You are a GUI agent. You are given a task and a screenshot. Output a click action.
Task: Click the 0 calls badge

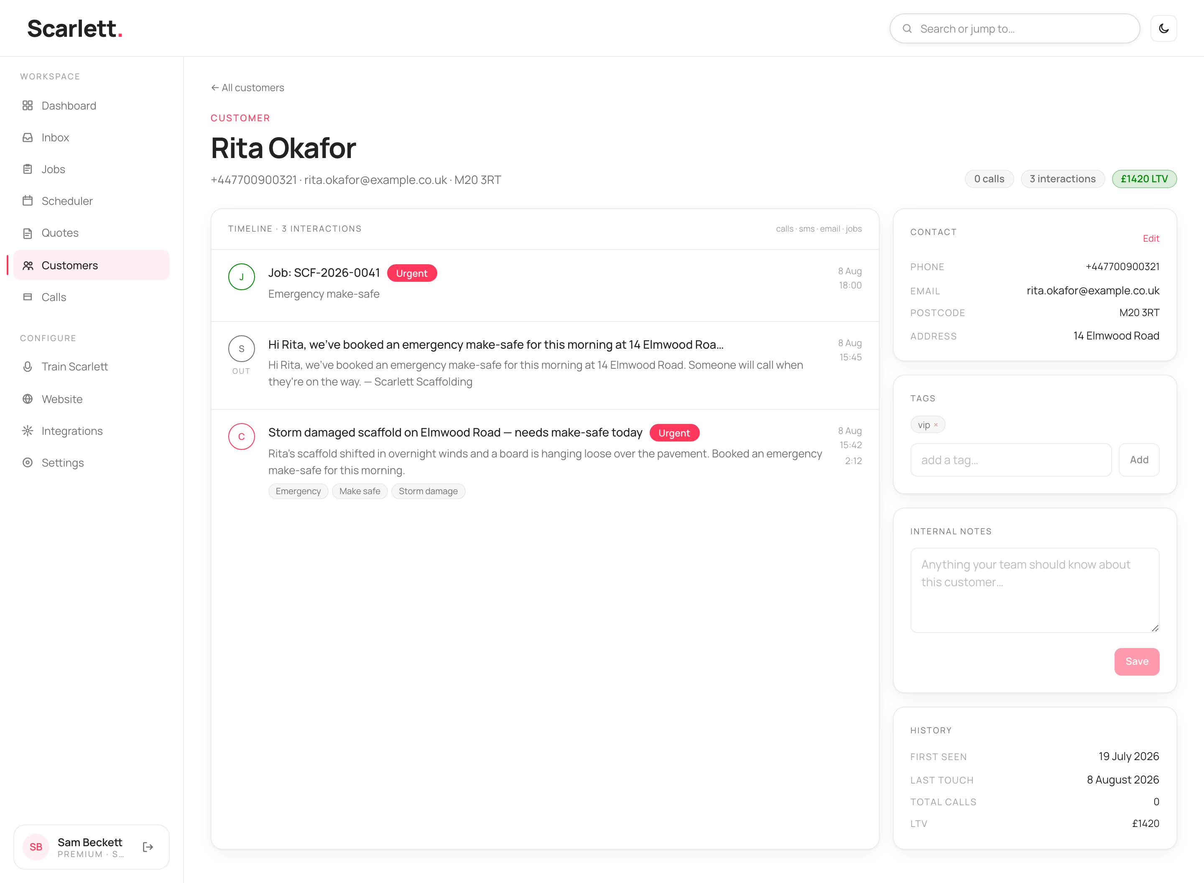(x=989, y=179)
